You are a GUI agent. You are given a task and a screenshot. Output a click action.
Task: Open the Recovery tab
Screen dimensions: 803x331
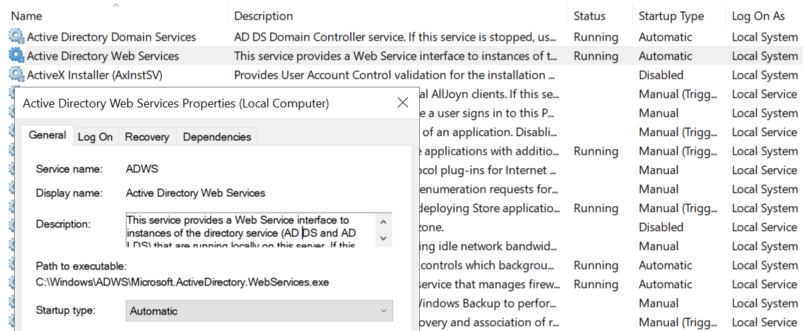pos(147,137)
